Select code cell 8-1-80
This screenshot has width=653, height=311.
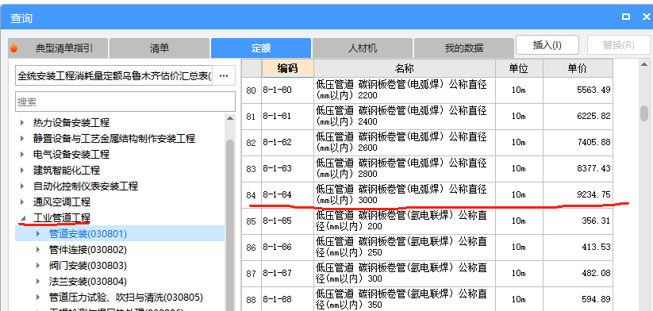287,90
